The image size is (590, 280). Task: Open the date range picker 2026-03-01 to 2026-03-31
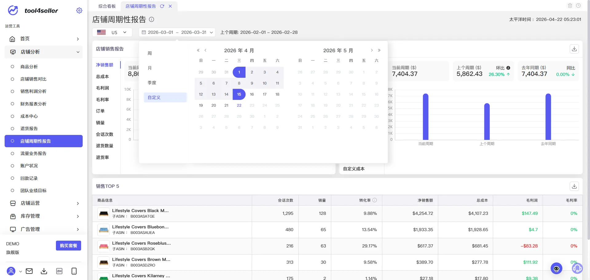(x=177, y=32)
